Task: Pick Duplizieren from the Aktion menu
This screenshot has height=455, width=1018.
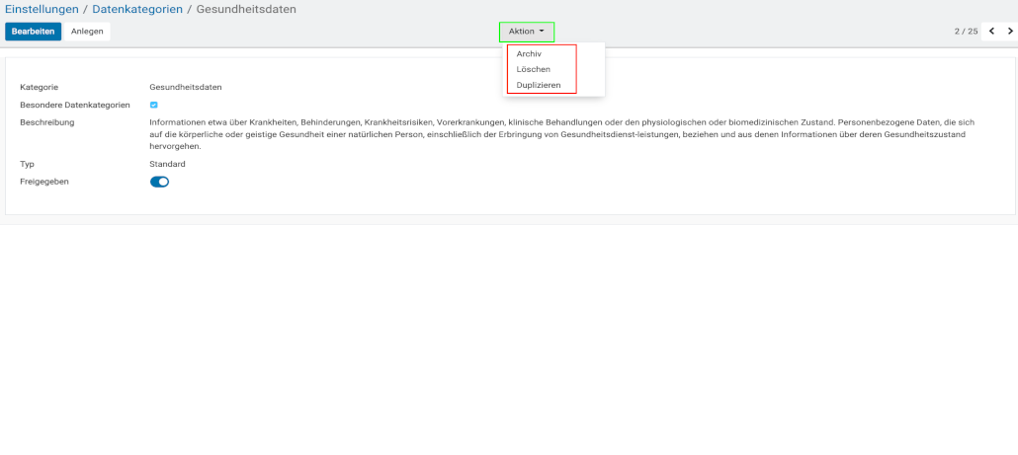Action: [x=539, y=85]
